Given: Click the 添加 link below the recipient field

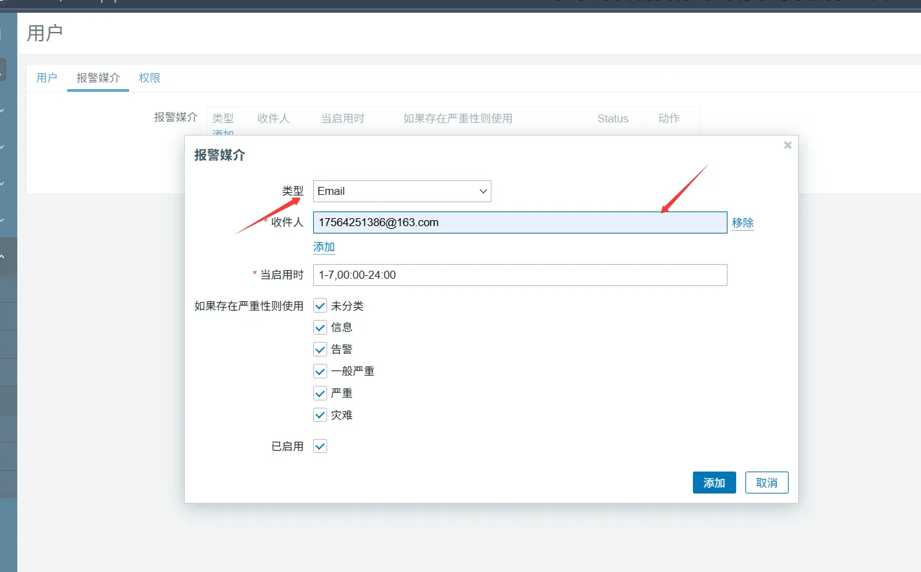Looking at the screenshot, I should 324,247.
